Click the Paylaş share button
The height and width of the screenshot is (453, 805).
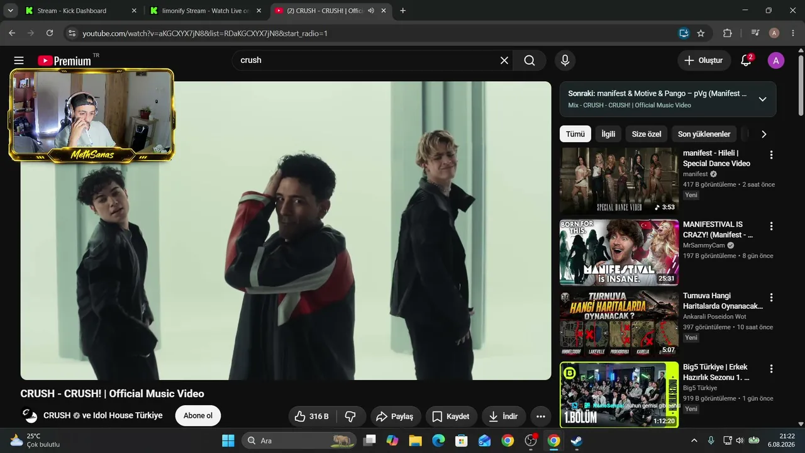[394, 417]
